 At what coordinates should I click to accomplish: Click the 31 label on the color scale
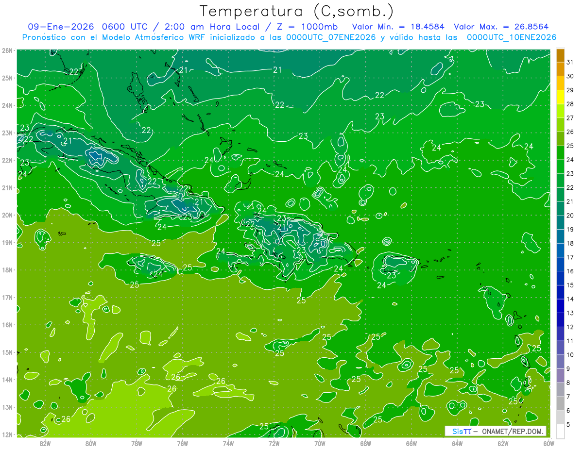pyautogui.click(x=570, y=62)
